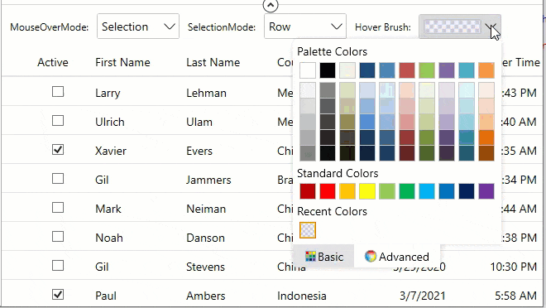Viewport: 546px width, 308px height.
Task: Pick the black palette color swatch
Action: 328,70
